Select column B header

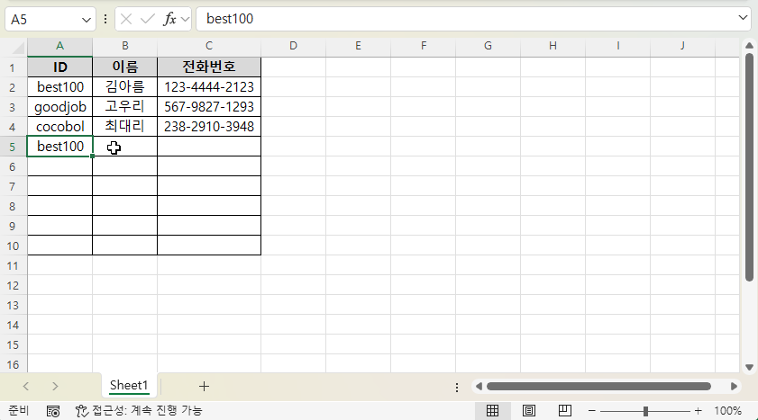[124, 46]
